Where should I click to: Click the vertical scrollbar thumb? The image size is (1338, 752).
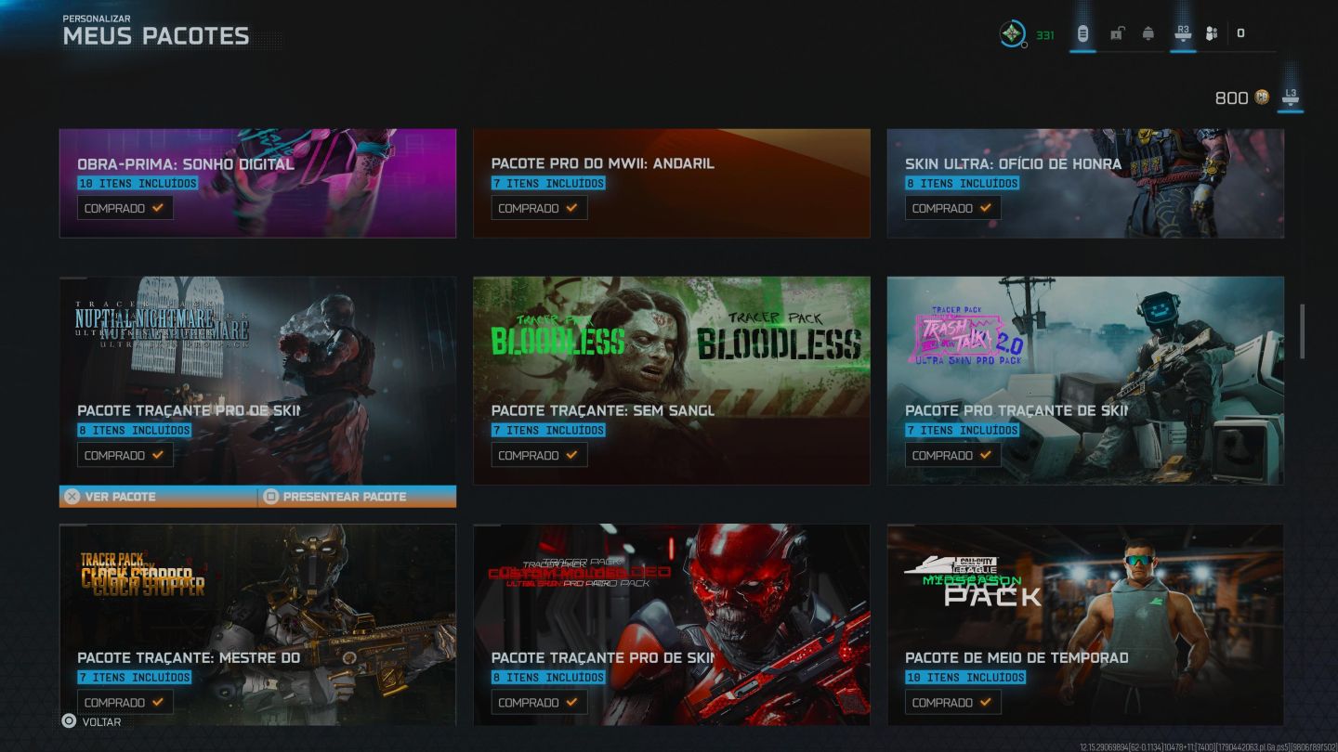(1302, 331)
